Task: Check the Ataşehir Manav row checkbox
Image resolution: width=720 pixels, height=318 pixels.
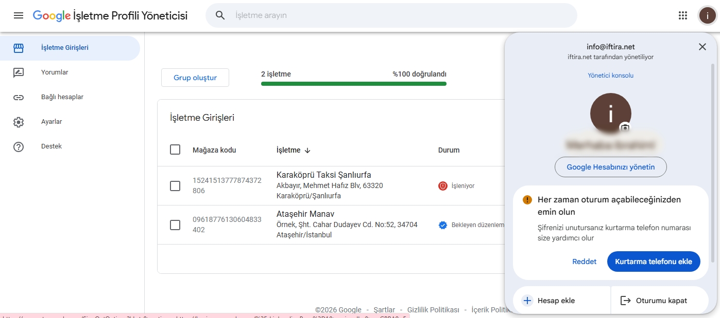Action: 175,225
